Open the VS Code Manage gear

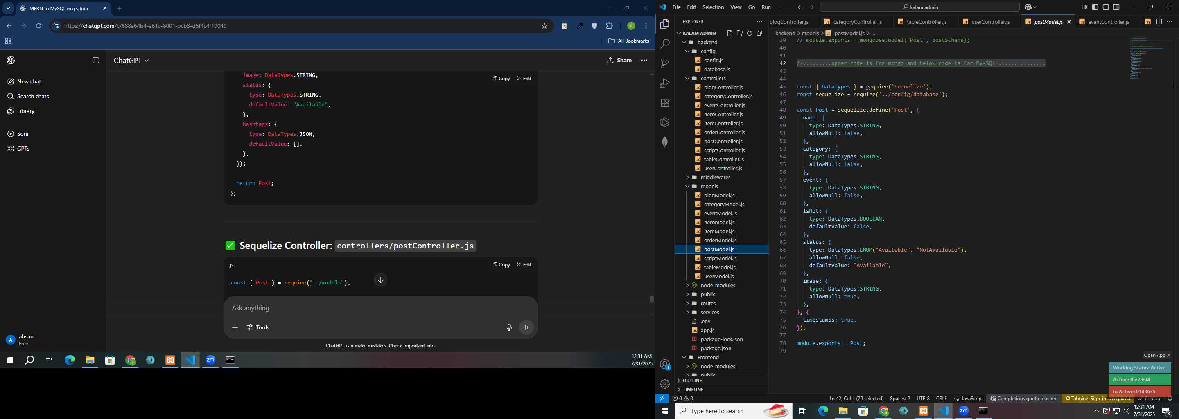(664, 384)
